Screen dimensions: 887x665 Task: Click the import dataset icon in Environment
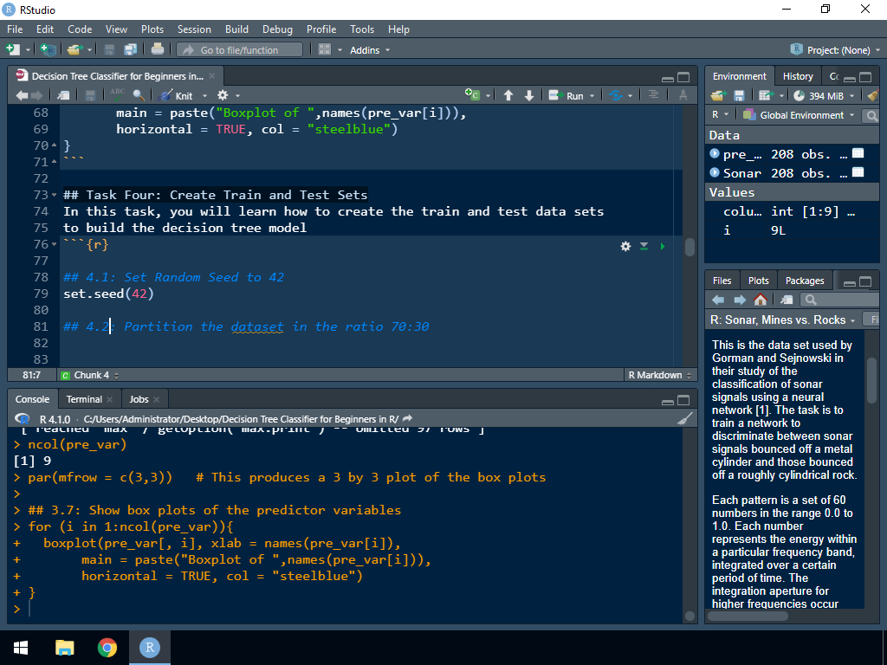coord(767,95)
